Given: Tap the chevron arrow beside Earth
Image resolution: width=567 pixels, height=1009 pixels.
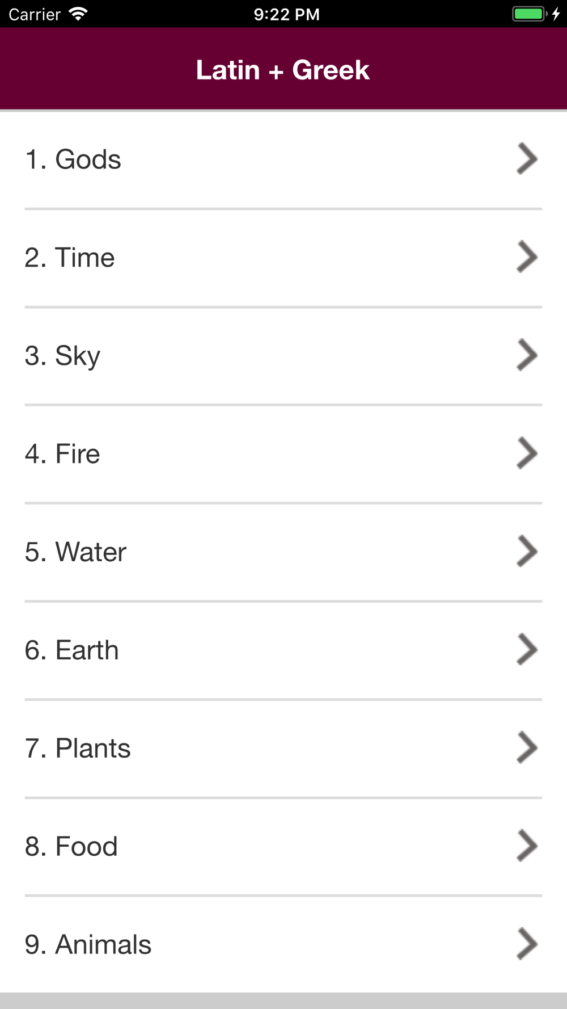Looking at the screenshot, I should 527,650.
